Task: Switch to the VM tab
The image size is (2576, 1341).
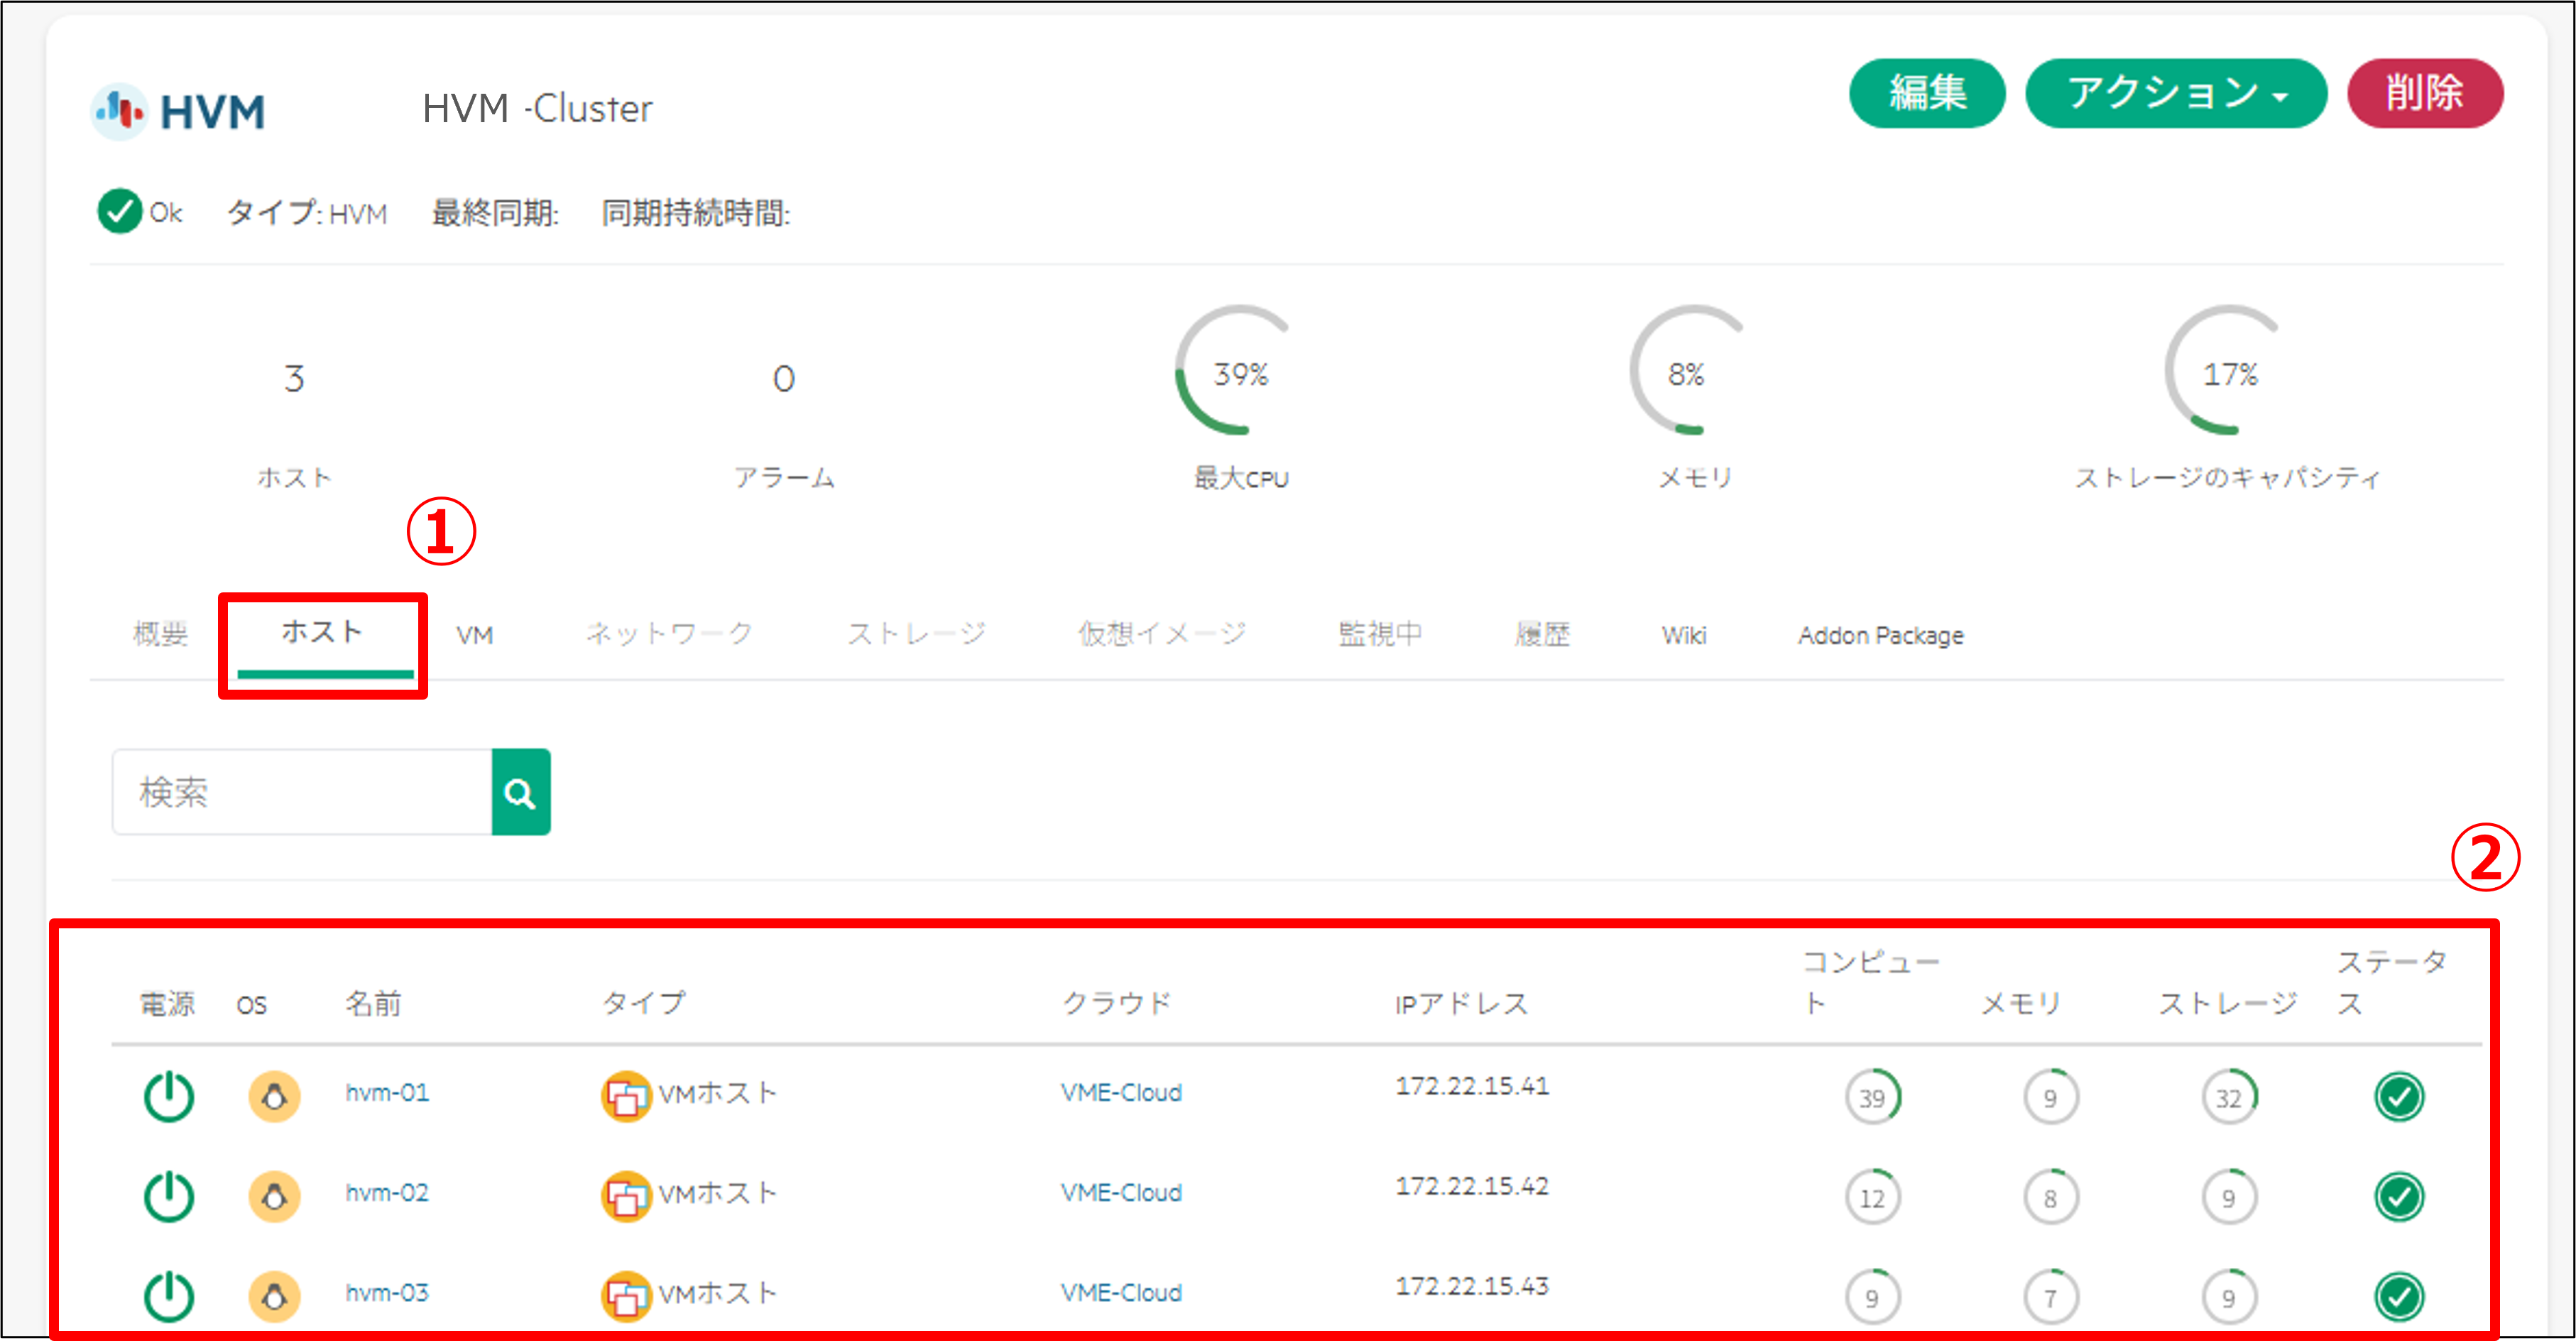Action: [x=474, y=635]
